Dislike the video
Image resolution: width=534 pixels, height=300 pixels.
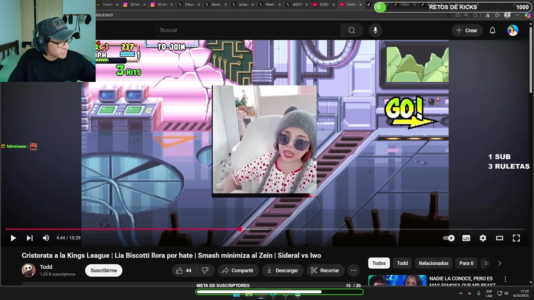click(205, 270)
